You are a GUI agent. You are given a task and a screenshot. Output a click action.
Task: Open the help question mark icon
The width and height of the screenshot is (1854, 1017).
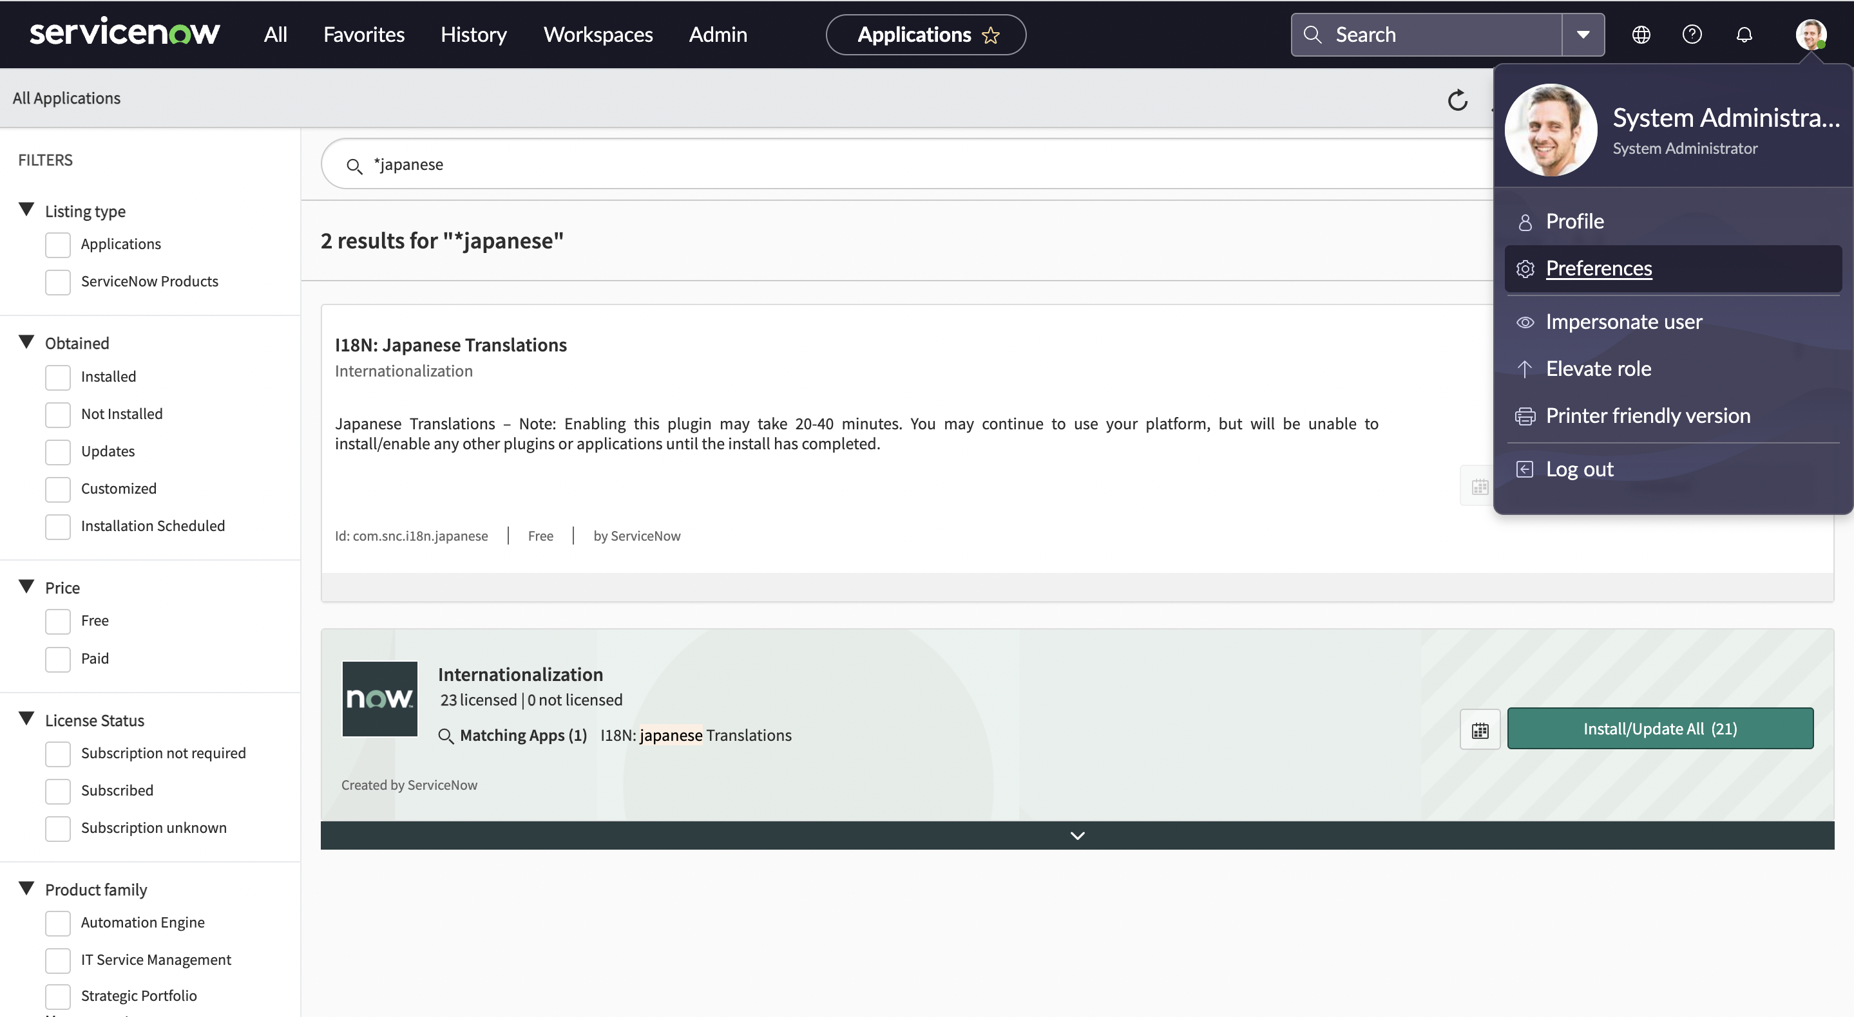(1692, 35)
